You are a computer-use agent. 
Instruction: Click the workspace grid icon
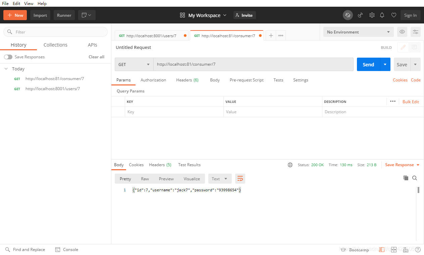coord(182,15)
